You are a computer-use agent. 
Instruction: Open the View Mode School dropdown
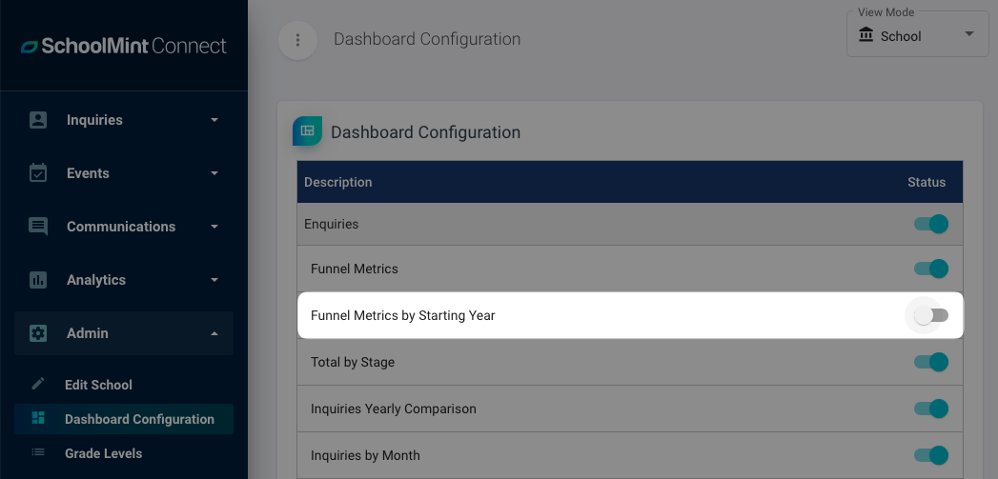point(917,35)
